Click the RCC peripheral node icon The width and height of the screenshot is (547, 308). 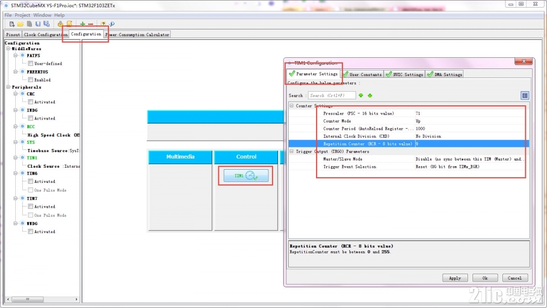22,127
